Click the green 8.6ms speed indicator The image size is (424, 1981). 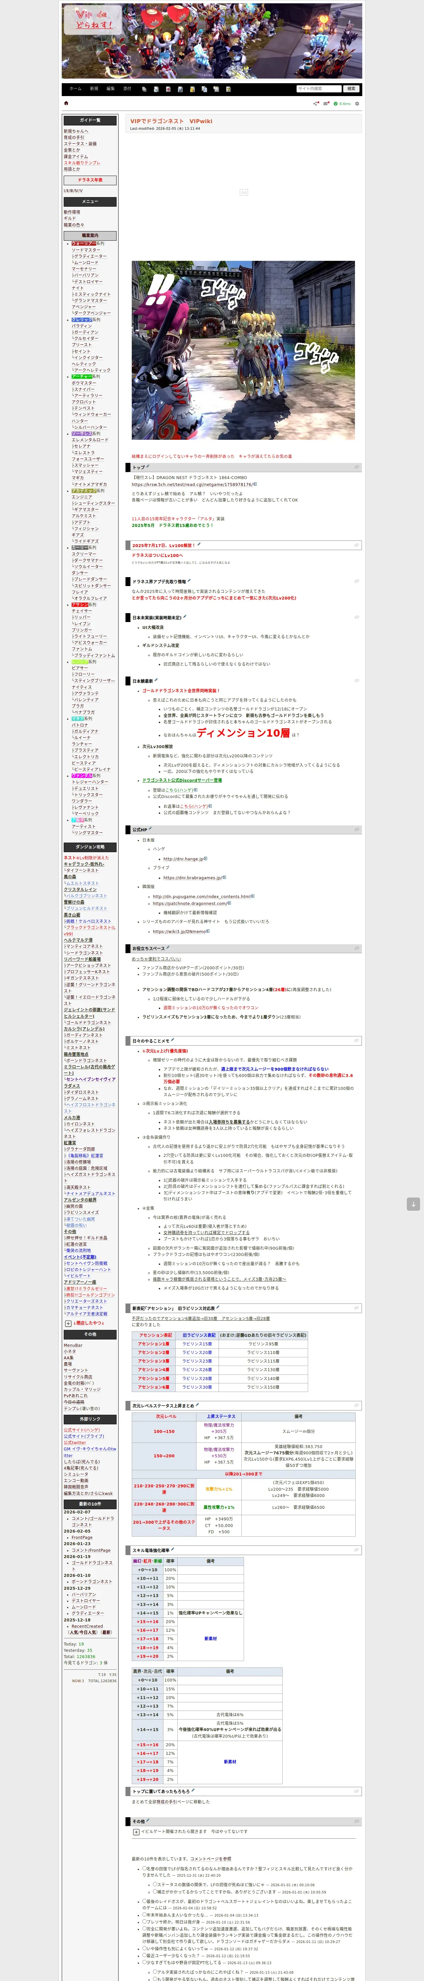pos(342,103)
